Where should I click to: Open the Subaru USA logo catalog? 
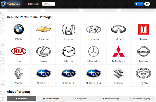click(x=94, y=73)
